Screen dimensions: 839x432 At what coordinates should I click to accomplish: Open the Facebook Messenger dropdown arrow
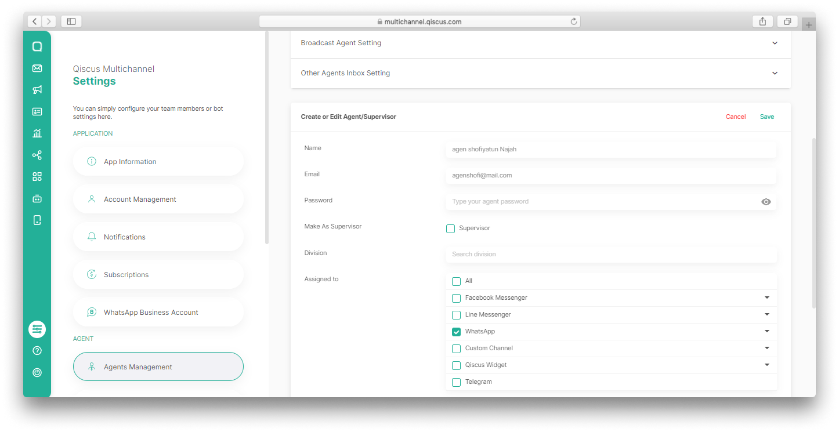tap(767, 297)
